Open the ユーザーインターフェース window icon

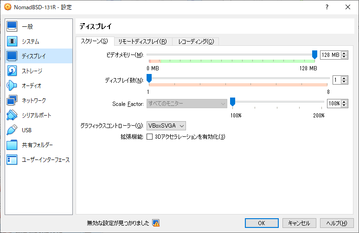[12, 160]
